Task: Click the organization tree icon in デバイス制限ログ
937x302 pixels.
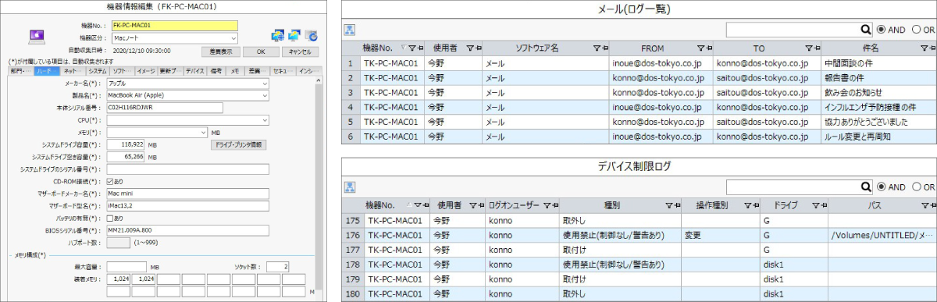Action: tap(350, 187)
